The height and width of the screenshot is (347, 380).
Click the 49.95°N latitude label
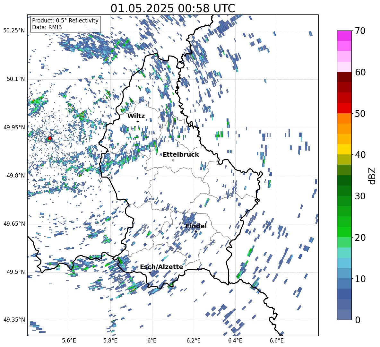[14, 127]
